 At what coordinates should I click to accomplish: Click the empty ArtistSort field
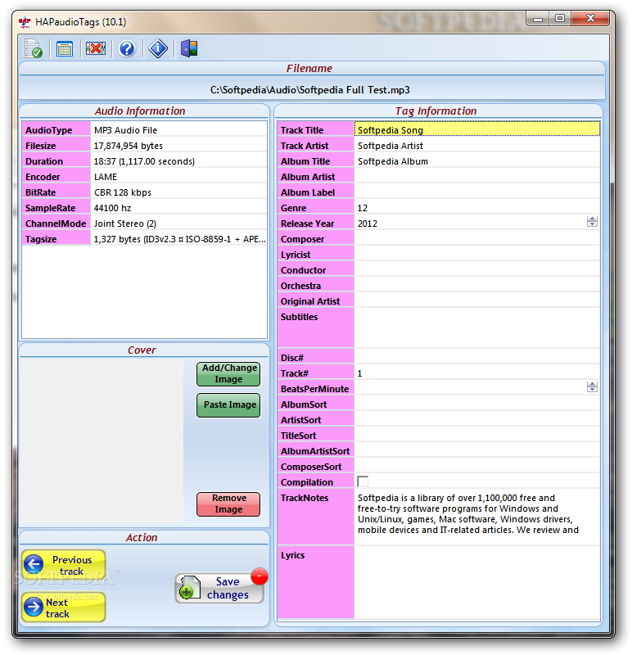pyautogui.click(x=476, y=419)
